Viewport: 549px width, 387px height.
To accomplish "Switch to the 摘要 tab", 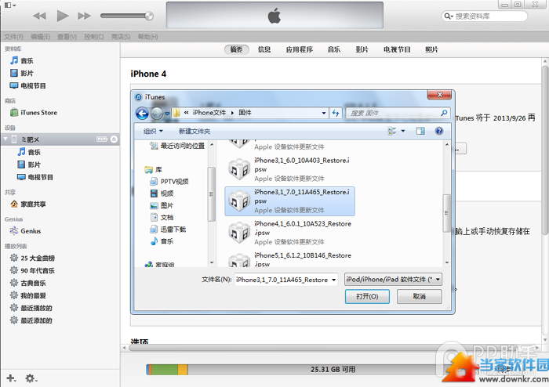I will 236,49.
